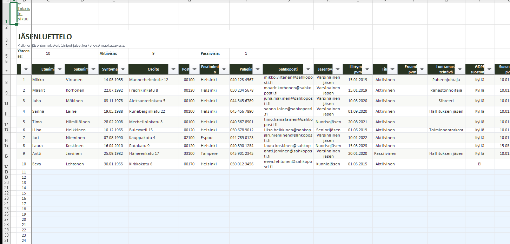The height and width of the screenshot is (244, 510).
Task: Click the Passiivinen status cell for Antti
Action: click(385, 153)
